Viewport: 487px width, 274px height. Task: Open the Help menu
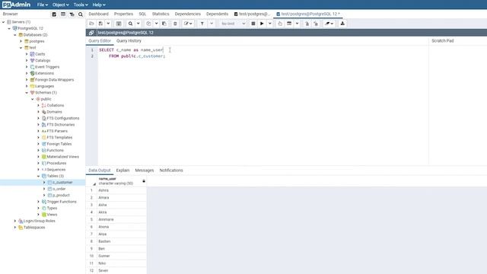coord(99,5)
